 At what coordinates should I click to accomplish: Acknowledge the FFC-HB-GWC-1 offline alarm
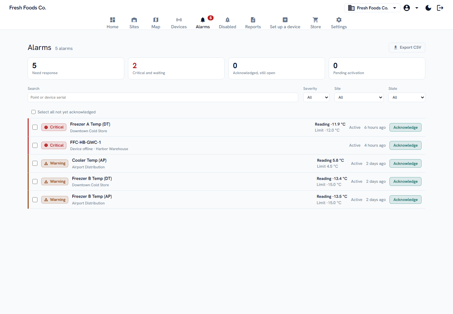coord(405,145)
